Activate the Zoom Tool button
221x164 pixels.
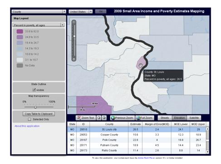[86, 118]
